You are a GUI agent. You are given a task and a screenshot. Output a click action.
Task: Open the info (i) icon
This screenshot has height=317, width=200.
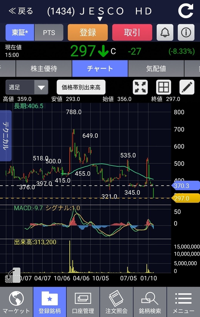pyautogui.click(x=186, y=32)
